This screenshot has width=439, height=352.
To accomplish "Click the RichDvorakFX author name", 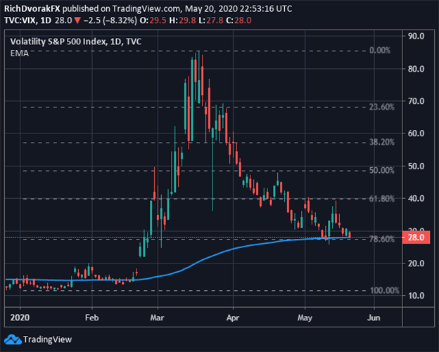I will pyautogui.click(x=32, y=8).
